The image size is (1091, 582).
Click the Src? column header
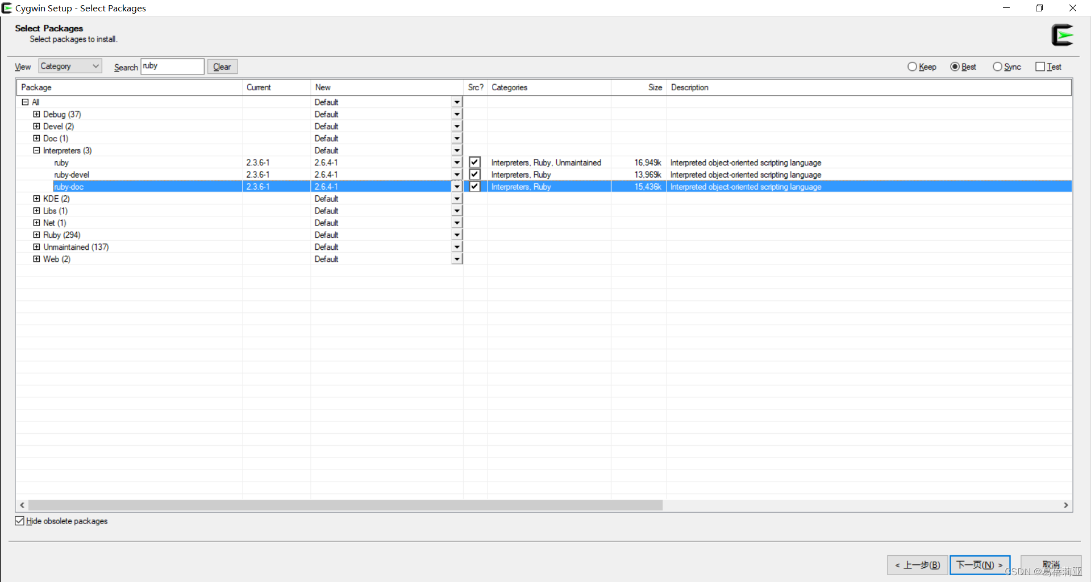coord(476,87)
